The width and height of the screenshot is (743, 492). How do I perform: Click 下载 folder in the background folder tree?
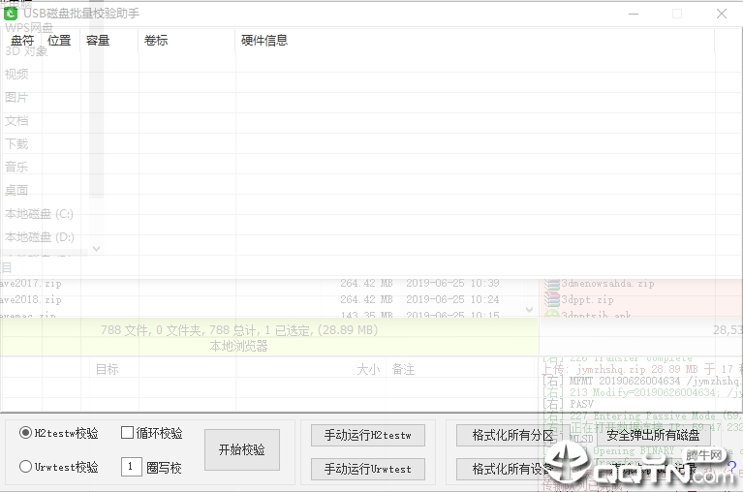click(x=16, y=144)
